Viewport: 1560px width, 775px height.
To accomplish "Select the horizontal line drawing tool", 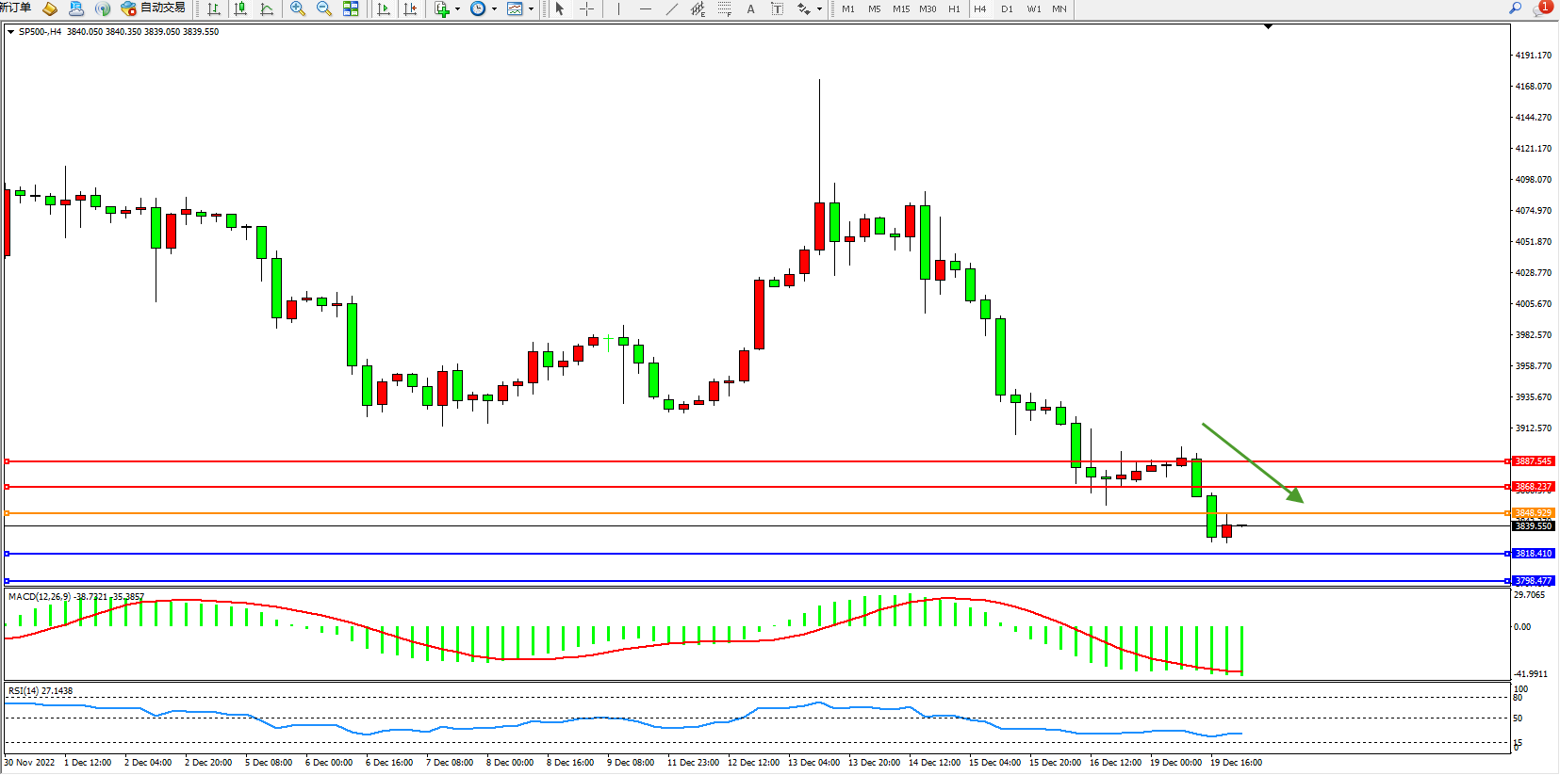I will click(x=645, y=8).
